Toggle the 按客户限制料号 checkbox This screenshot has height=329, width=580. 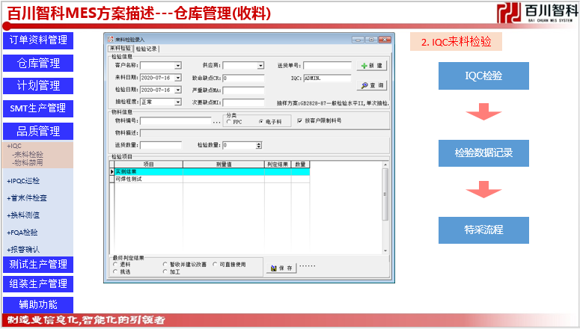pyautogui.click(x=300, y=120)
